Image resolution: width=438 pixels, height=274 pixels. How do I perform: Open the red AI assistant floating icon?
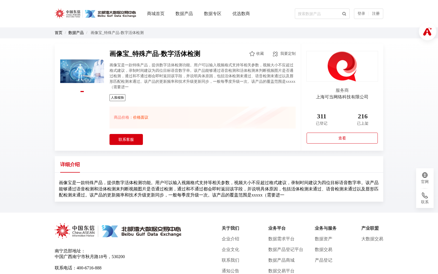427,32
